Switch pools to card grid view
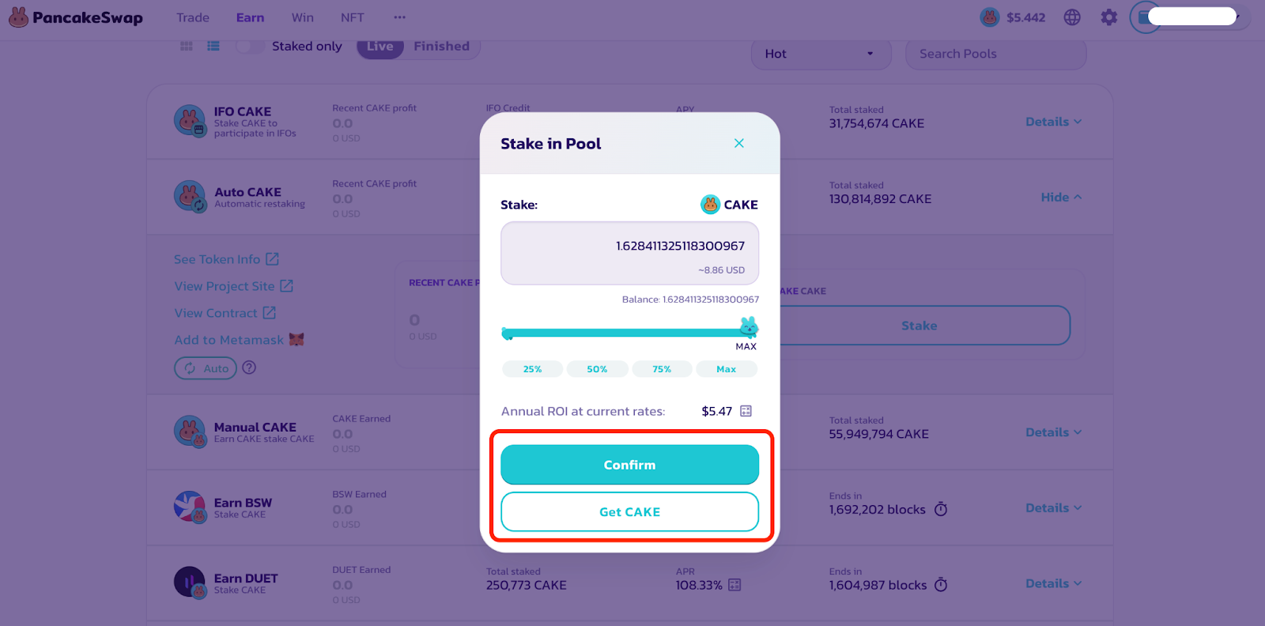 (187, 46)
